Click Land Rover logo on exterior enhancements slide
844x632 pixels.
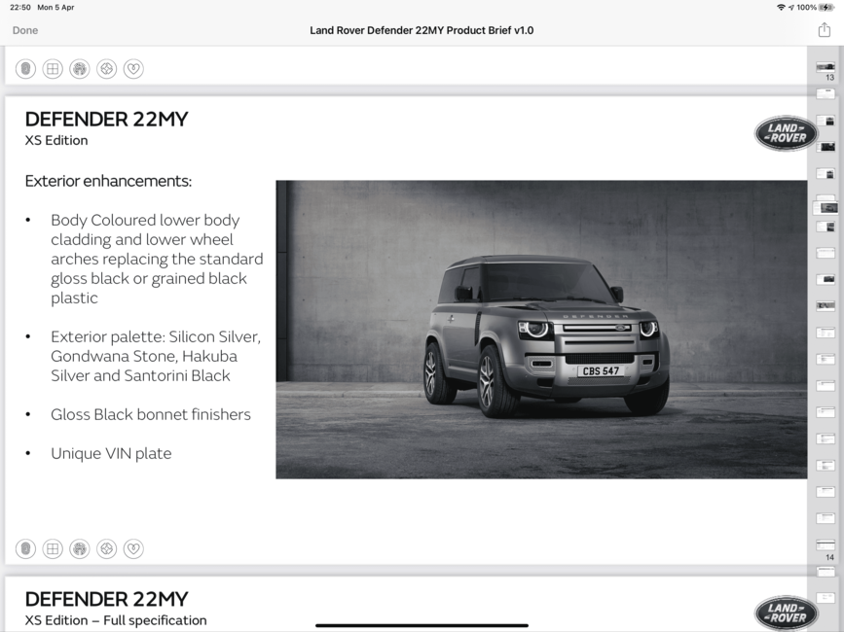pyautogui.click(x=787, y=133)
